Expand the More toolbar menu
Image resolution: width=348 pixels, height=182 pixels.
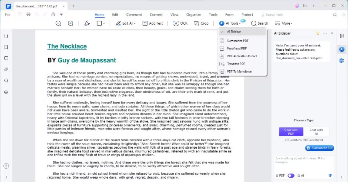[284, 23]
